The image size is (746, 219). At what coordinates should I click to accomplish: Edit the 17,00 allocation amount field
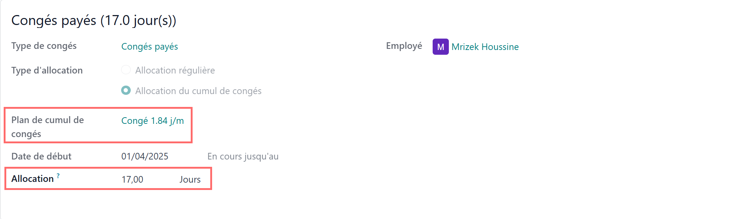133,179
